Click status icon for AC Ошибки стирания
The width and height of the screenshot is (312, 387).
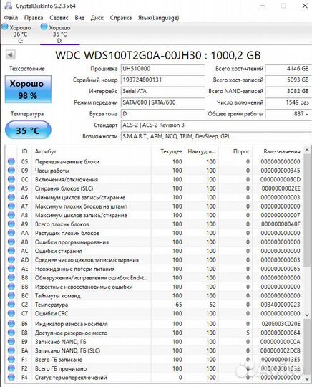(x=11, y=251)
